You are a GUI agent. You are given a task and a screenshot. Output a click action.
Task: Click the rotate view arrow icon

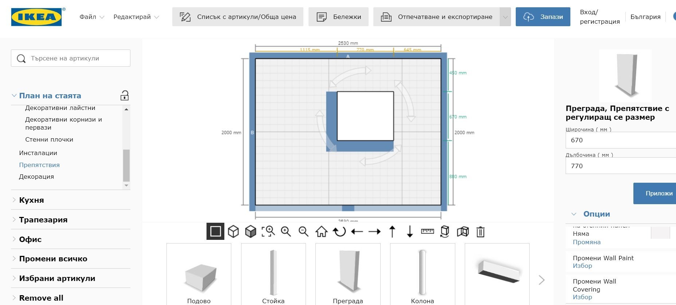(339, 231)
